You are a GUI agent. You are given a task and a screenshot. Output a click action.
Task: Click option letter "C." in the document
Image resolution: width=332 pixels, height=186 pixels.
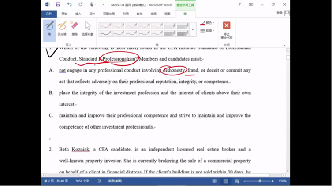51,115
